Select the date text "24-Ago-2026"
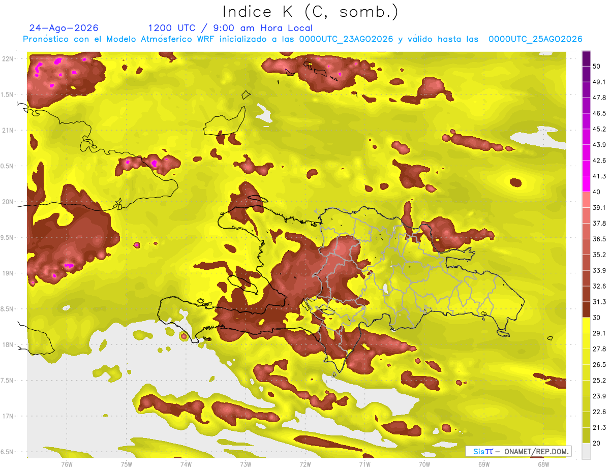610x471 pixels. click(64, 28)
